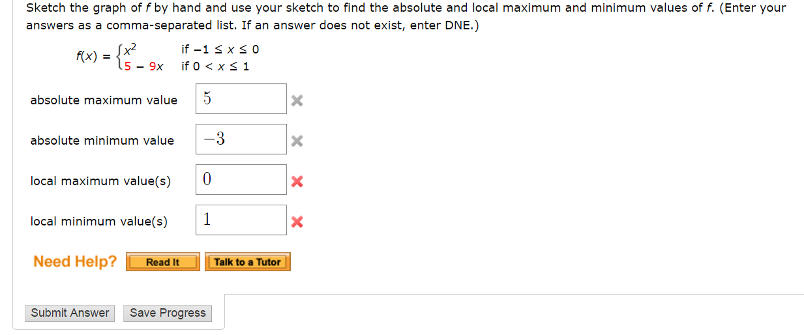Click the Read It help button
The width and height of the screenshot is (804, 335).
point(163,262)
